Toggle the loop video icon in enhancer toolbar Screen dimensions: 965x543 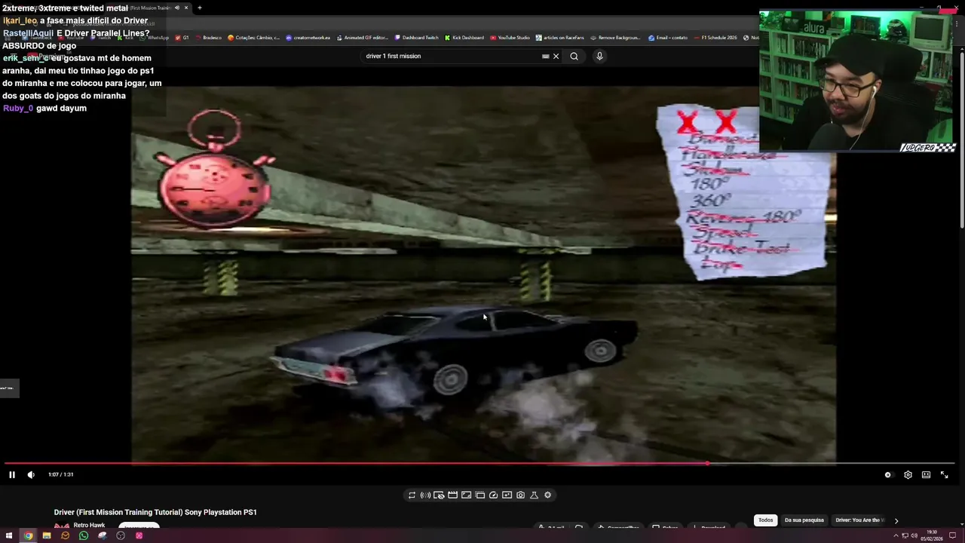[412, 495]
